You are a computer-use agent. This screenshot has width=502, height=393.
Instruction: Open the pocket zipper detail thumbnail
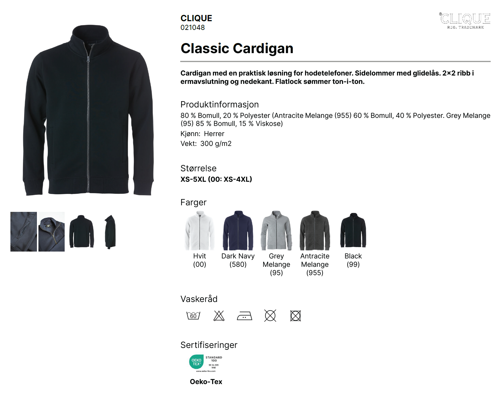24,232
